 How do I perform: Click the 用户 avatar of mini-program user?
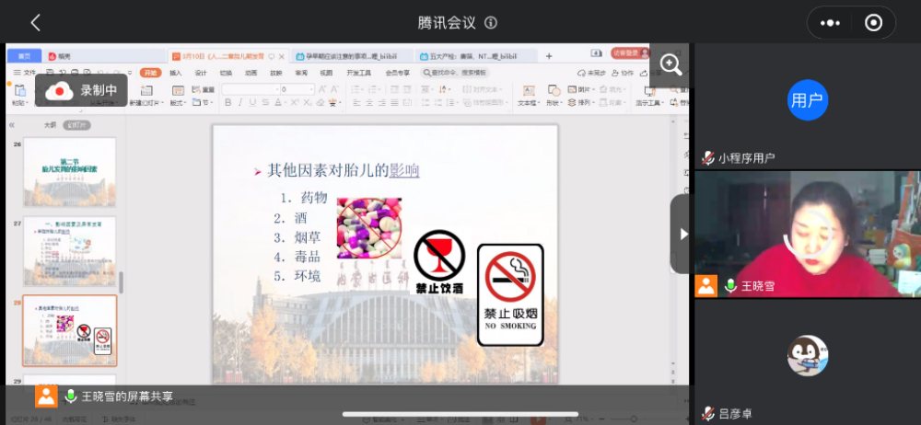pos(808,100)
